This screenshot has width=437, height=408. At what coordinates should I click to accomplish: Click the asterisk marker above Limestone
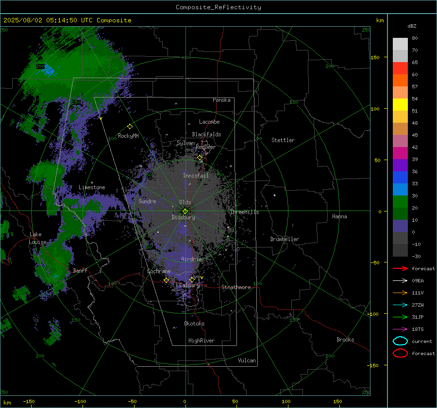[92, 183]
